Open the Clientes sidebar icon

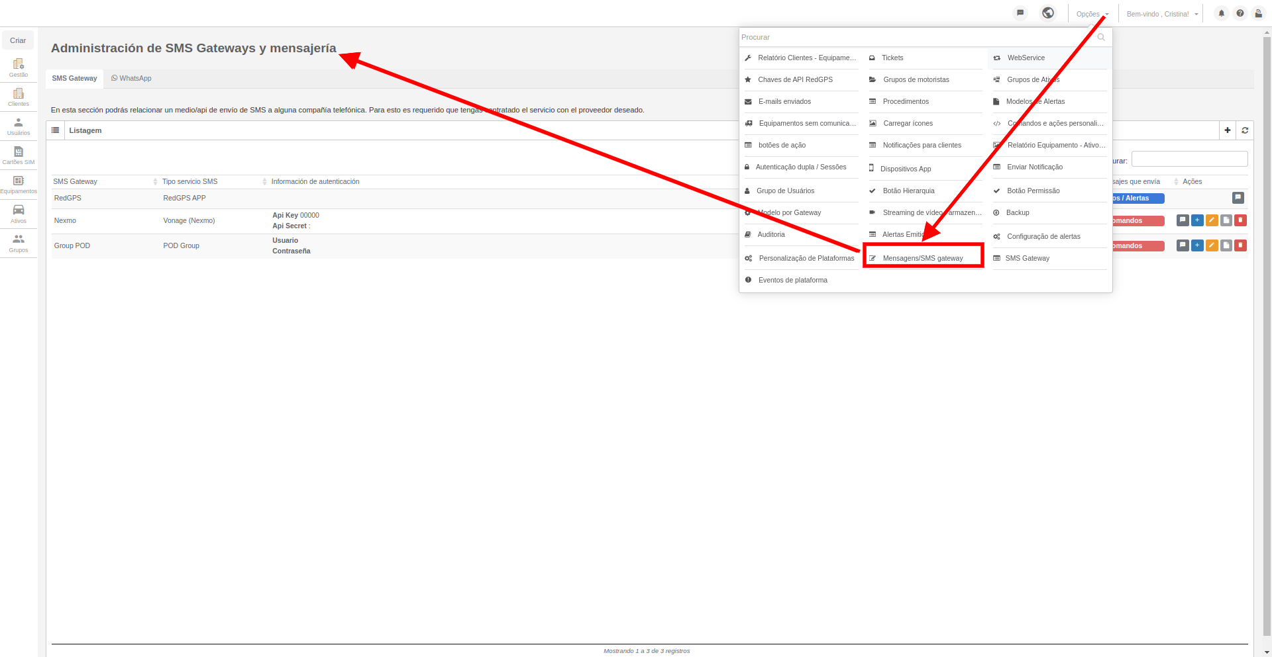click(19, 97)
